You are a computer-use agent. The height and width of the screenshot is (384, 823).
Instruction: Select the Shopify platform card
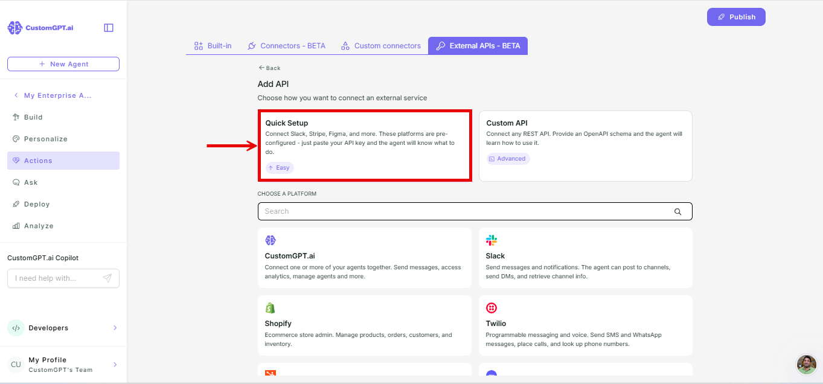coord(365,325)
